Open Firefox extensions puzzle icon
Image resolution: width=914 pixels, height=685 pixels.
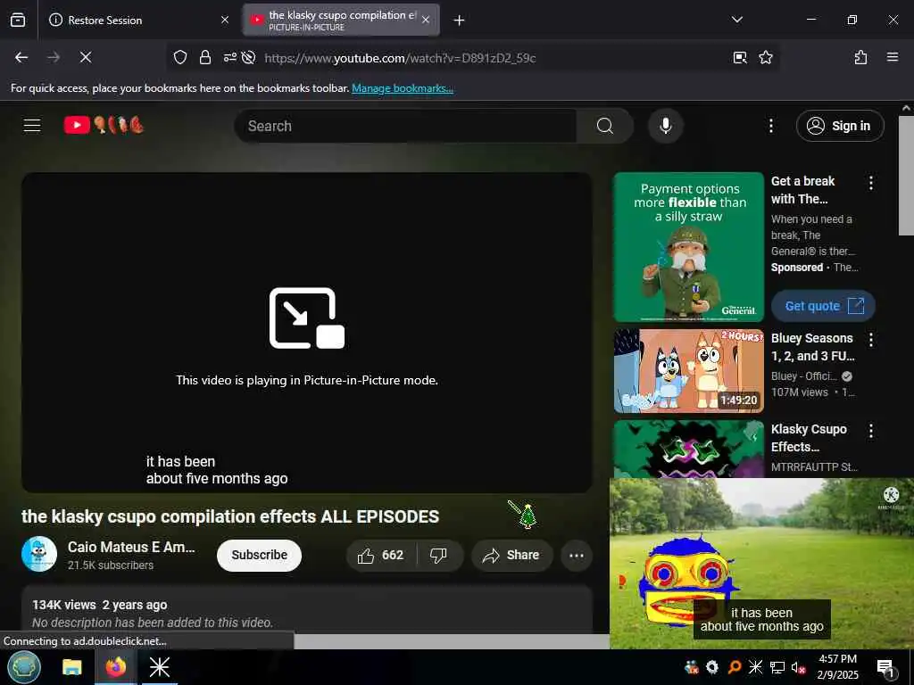coord(860,57)
